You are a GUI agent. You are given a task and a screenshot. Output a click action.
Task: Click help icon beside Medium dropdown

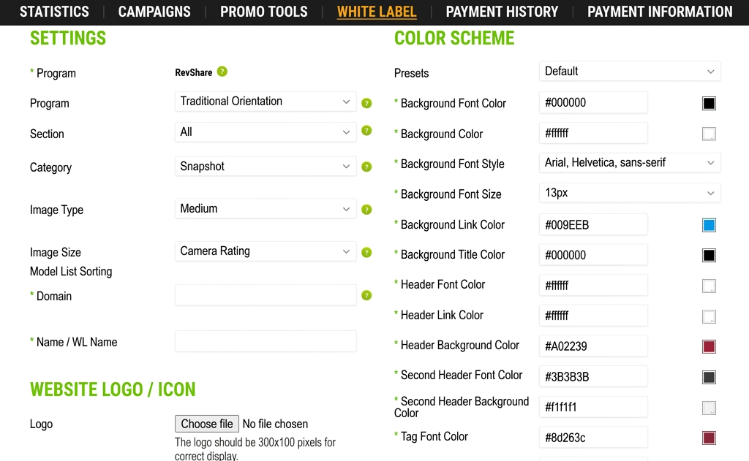(x=366, y=210)
